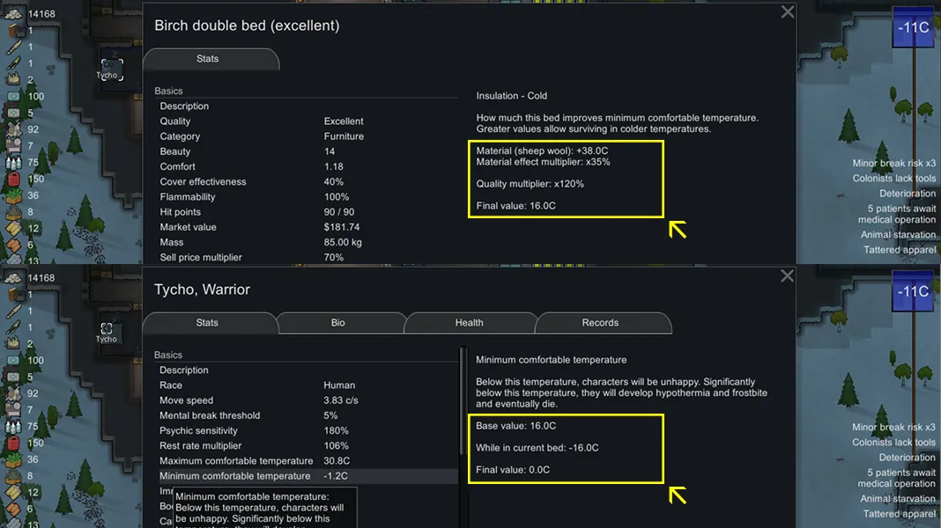Select the bed's Comfort stat row

(300, 166)
